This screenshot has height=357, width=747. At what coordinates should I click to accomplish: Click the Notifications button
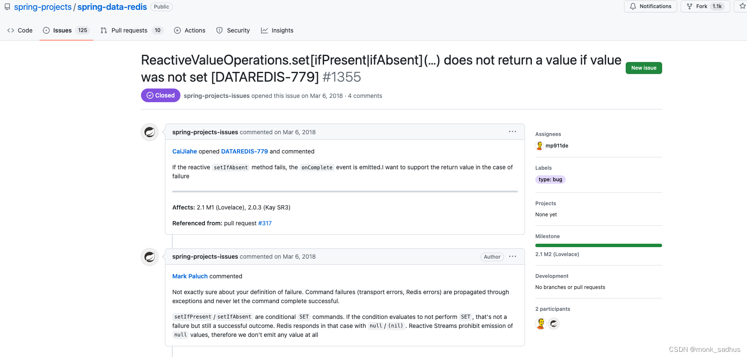[651, 6]
